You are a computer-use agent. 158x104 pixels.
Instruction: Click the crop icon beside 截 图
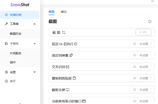pos(64,32)
